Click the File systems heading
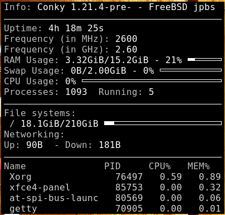 coord(40,113)
